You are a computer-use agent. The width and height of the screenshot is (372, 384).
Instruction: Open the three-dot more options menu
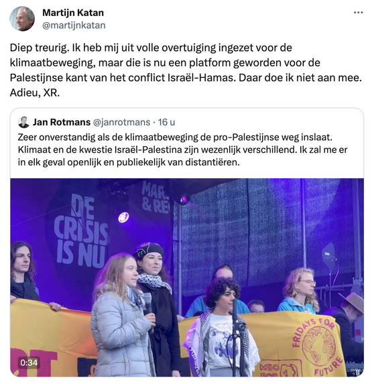tap(359, 13)
